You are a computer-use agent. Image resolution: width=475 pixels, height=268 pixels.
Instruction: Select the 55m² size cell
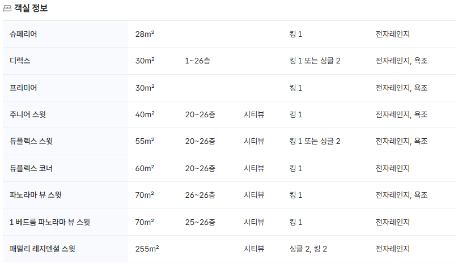145,141
